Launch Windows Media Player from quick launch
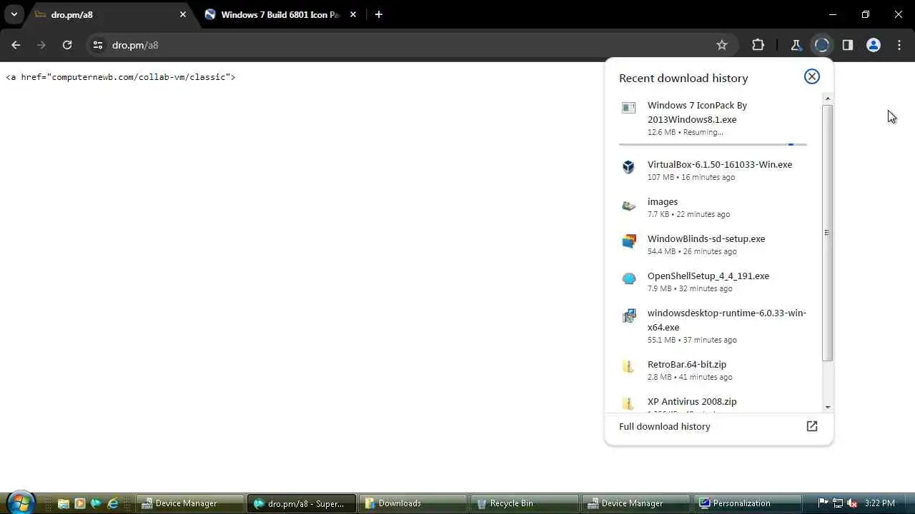The image size is (915, 514). [x=79, y=503]
